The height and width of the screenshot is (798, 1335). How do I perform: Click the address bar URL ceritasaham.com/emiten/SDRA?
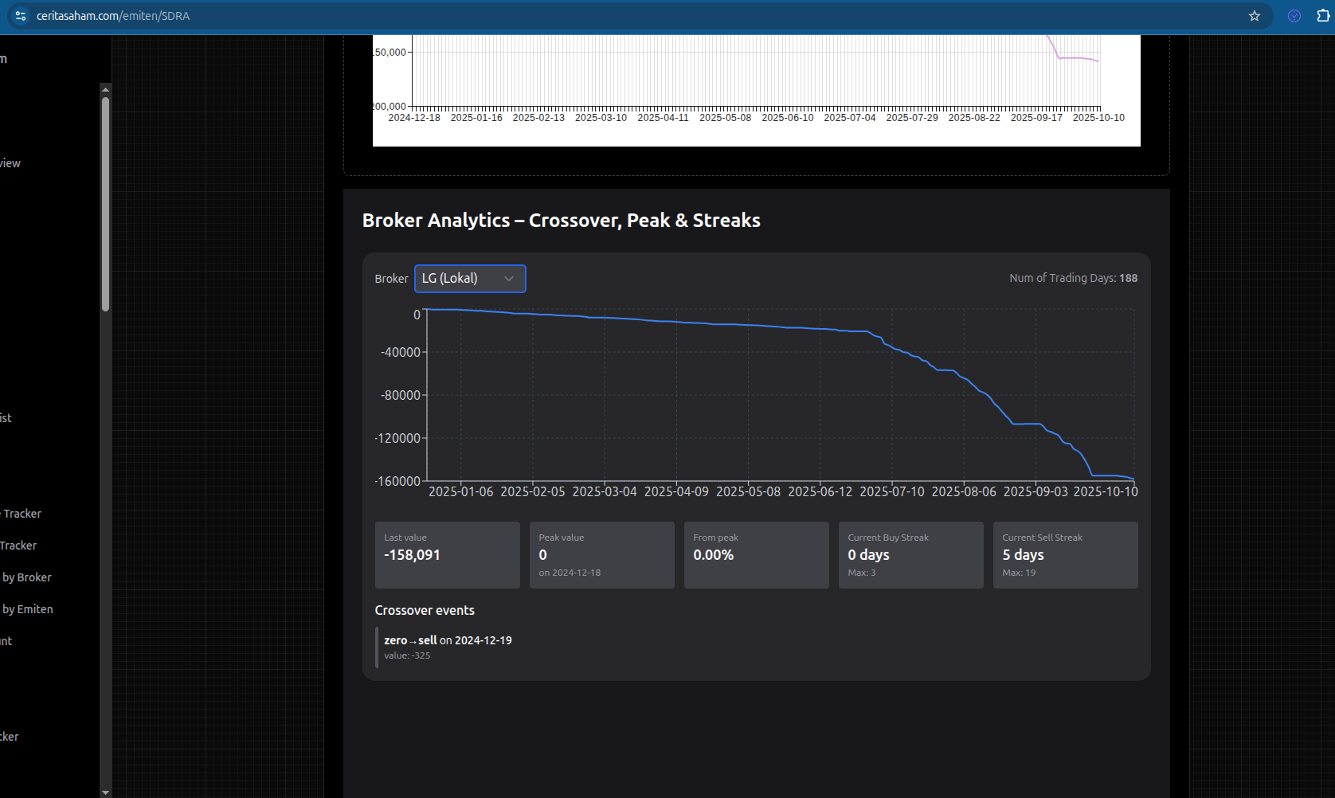pos(113,16)
